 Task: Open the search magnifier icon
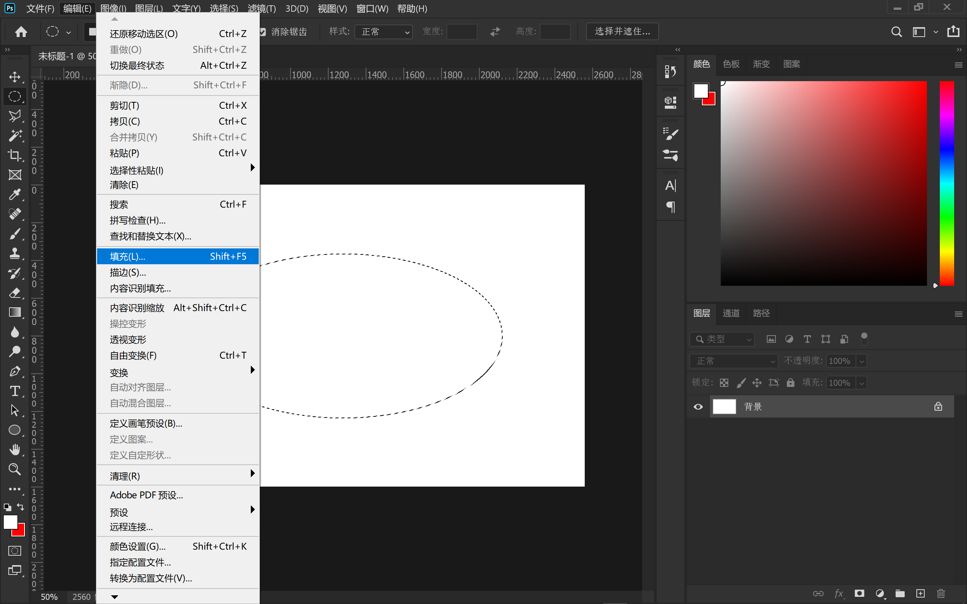tap(896, 32)
